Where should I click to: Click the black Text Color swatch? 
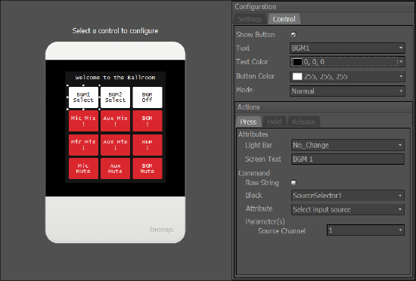(x=297, y=62)
